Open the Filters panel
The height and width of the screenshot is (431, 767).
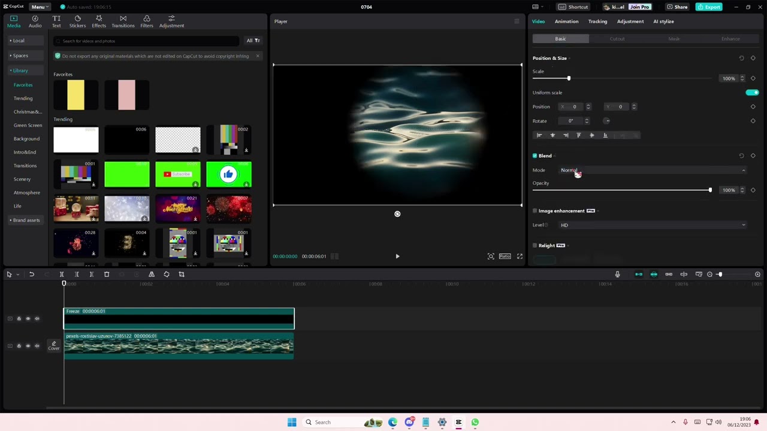[x=147, y=22]
